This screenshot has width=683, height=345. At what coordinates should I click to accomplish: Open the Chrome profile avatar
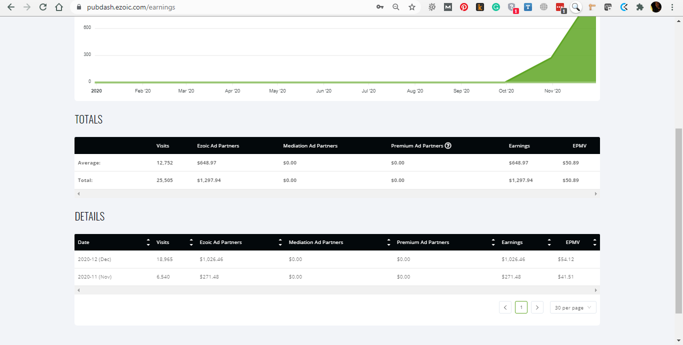(656, 7)
